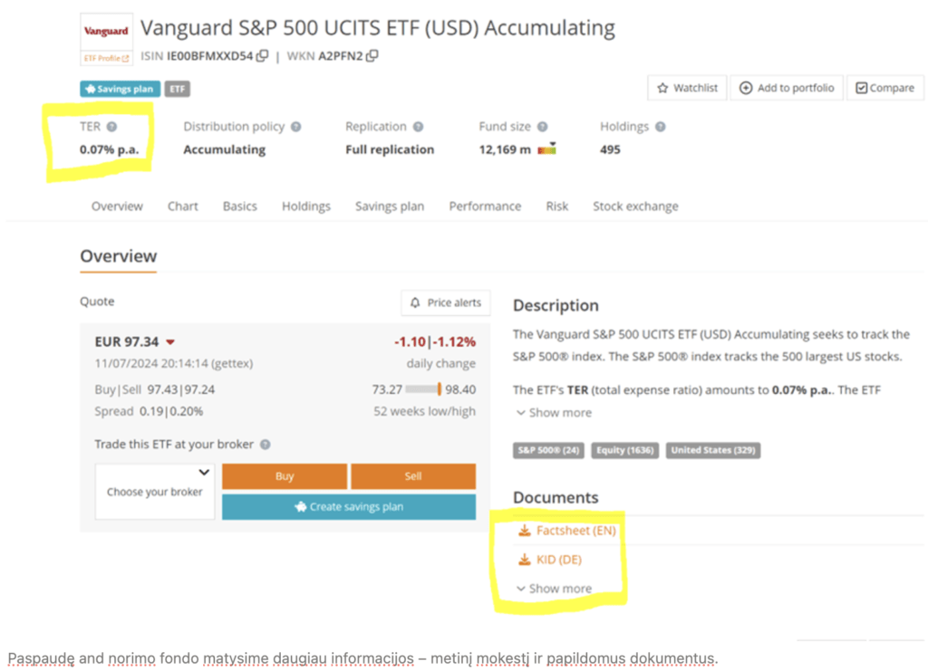Image resolution: width=928 pixels, height=671 pixels.
Task: Click the Equity (1636) tag
Action: (x=625, y=450)
